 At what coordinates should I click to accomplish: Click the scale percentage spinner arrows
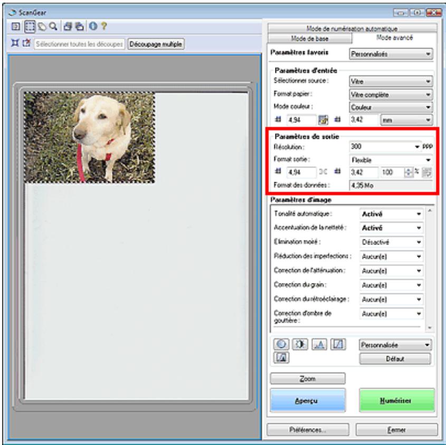409,173
